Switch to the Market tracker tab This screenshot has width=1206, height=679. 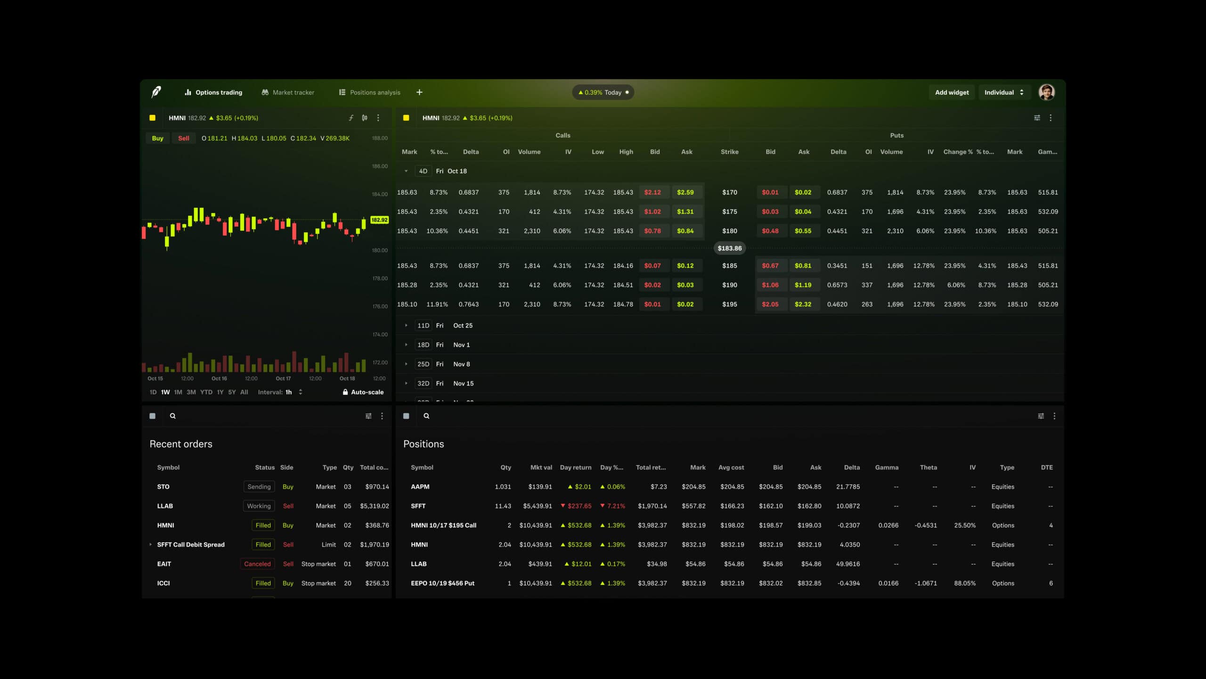tap(288, 92)
